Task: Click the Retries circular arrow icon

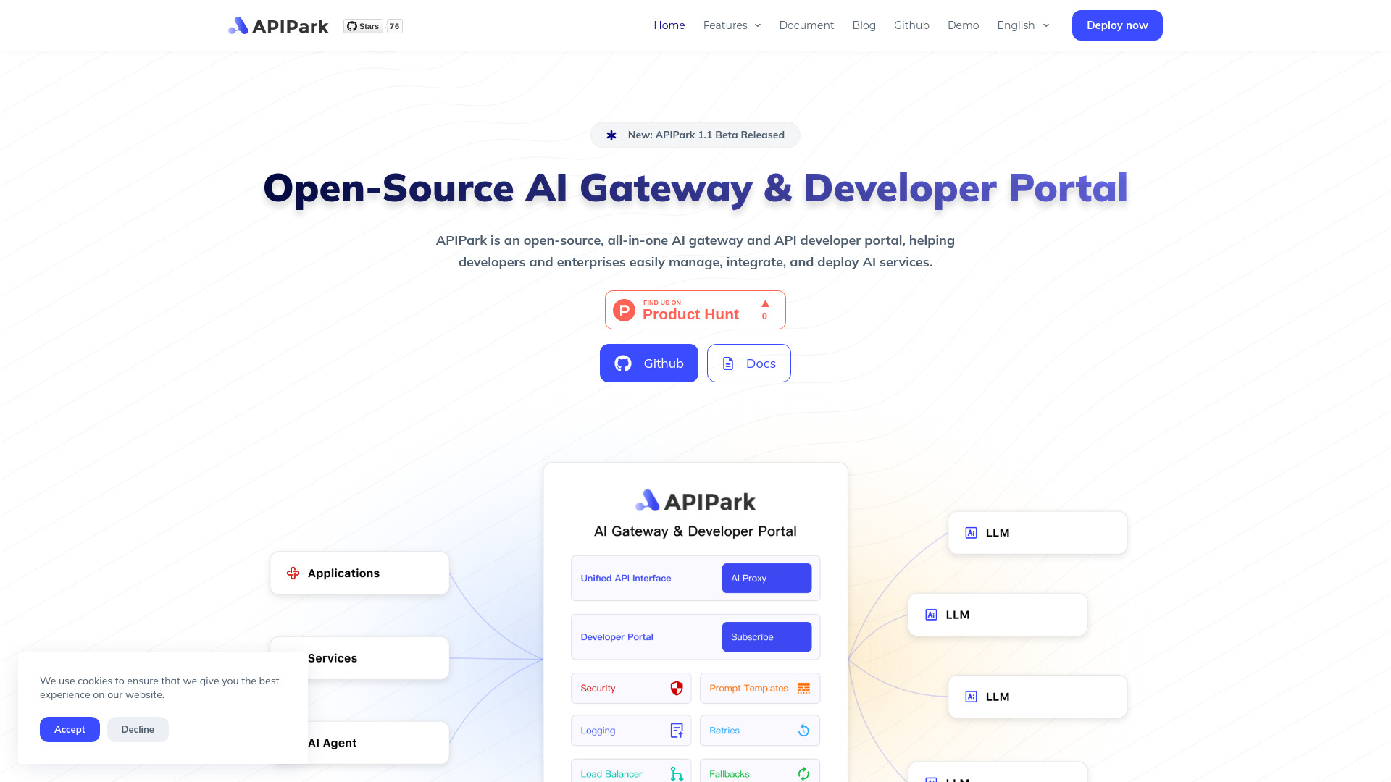Action: pos(803,731)
